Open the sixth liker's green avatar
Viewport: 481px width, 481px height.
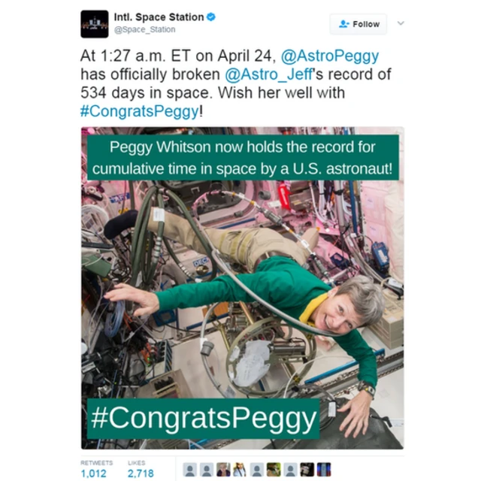click(x=274, y=470)
